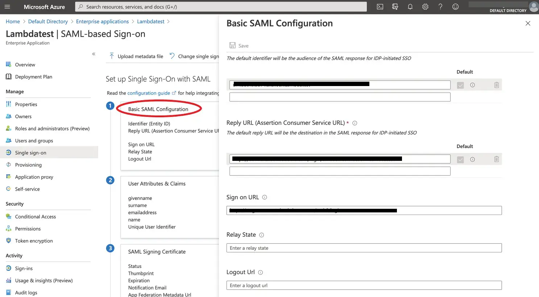Open the portal hamburger menu

(7, 7)
